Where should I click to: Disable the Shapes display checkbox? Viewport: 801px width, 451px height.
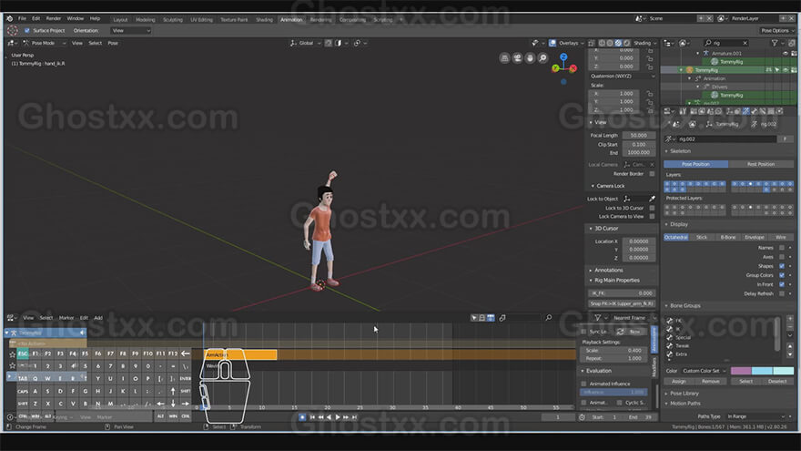coord(782,266)
